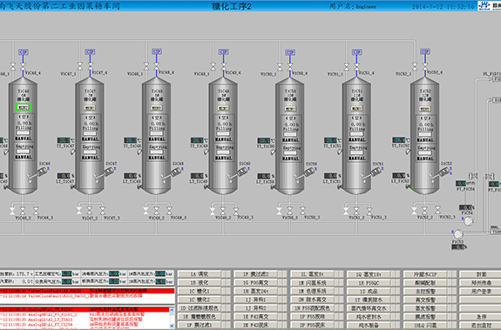The image size is (501, 330).
Task: Click pump P3C54 icon
Action: pyautogui.click(x=468, y=221)
